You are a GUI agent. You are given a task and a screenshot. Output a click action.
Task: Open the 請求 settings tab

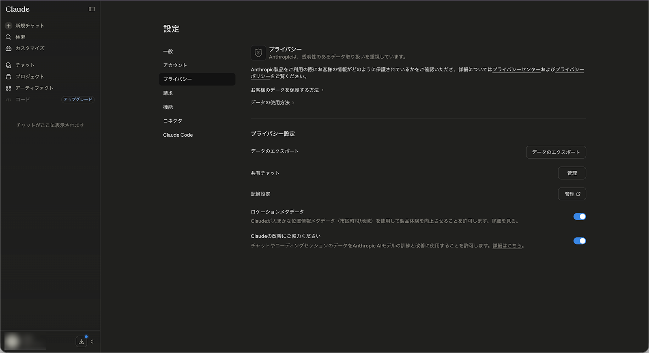point(197,93)
